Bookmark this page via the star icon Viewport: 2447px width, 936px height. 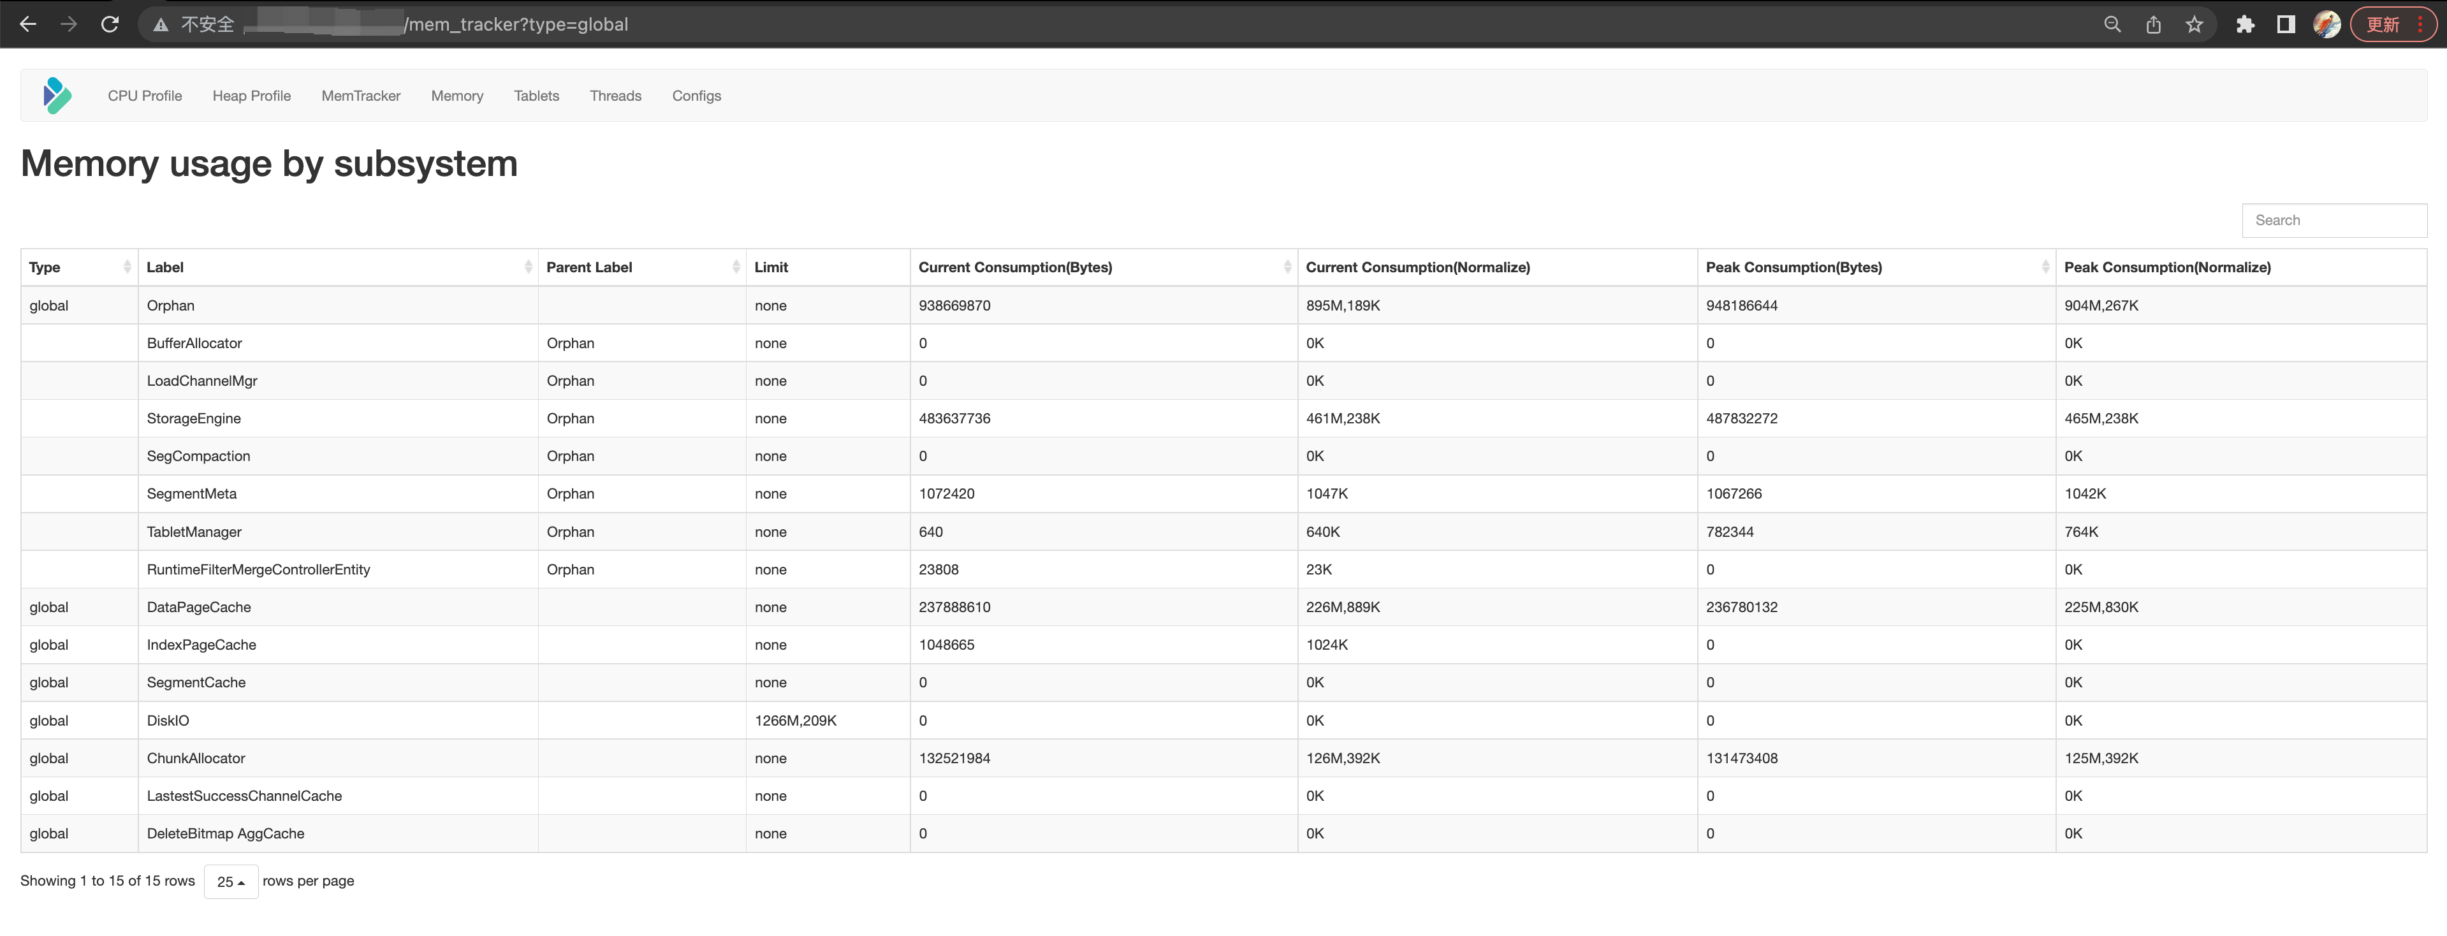click(2195, 24)
